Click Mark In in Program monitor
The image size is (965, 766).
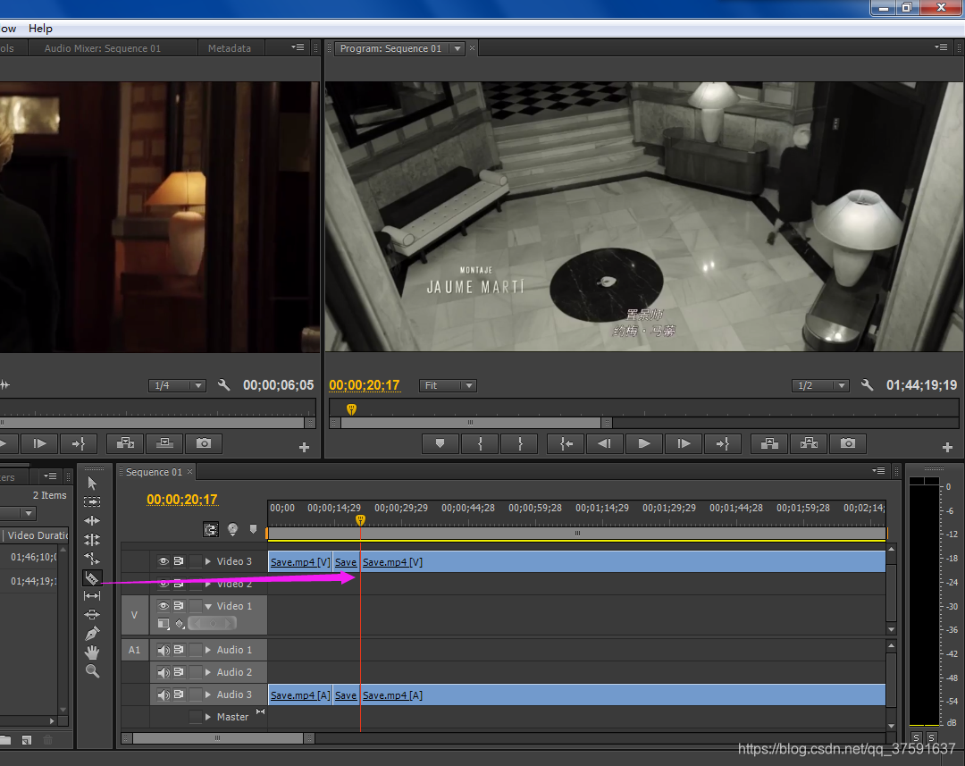[480, 443]
